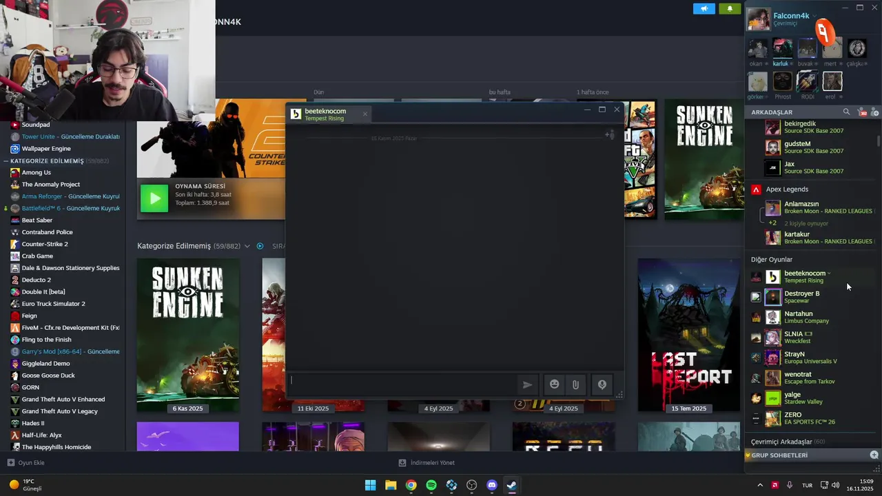The image size is (882, 496).
Task: Collapse the Apex Legends friends group
Action: 787,189
